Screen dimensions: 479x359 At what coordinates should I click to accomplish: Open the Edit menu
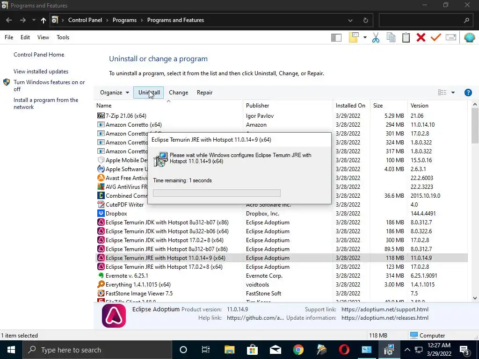tap(25, 37)
